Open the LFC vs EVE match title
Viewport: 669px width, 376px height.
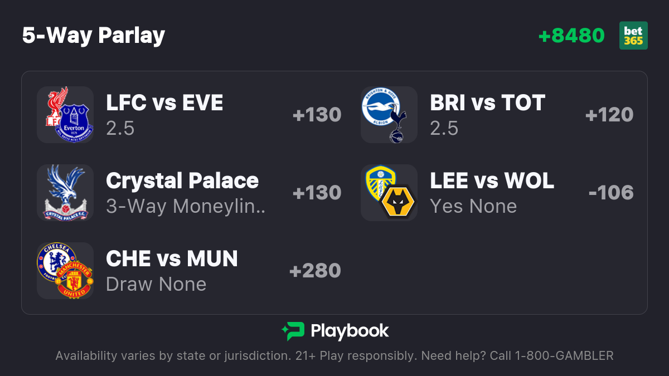164,103
